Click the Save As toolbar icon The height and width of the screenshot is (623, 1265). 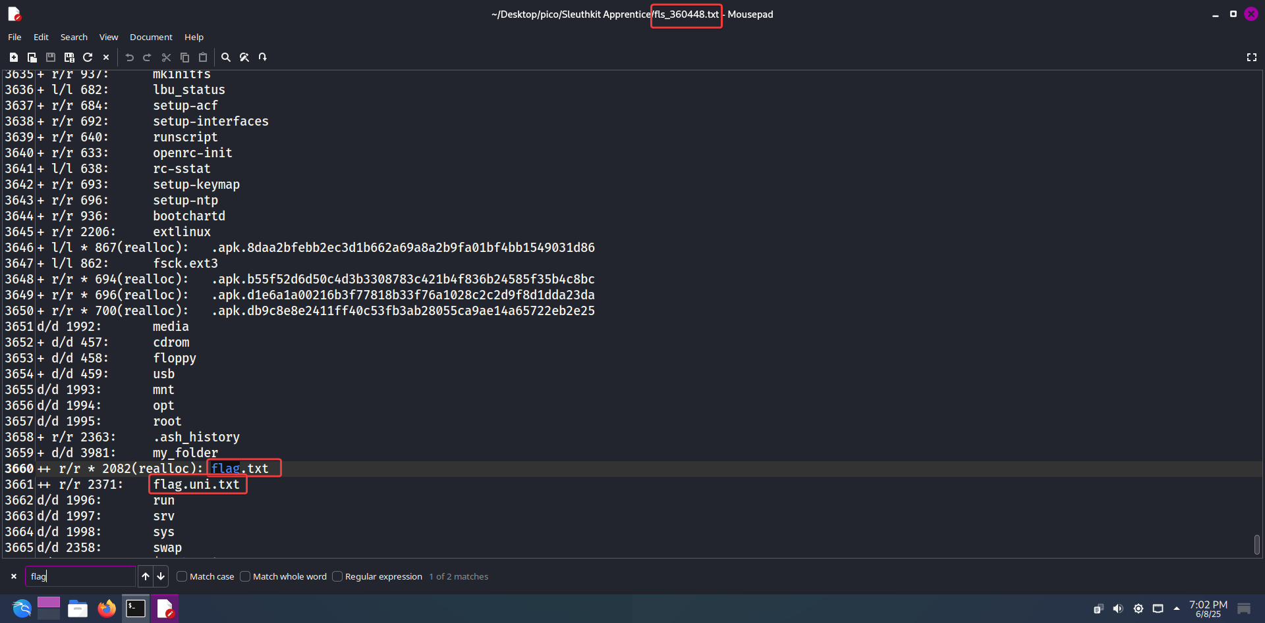pyautogui.click(x=69, y=57)
